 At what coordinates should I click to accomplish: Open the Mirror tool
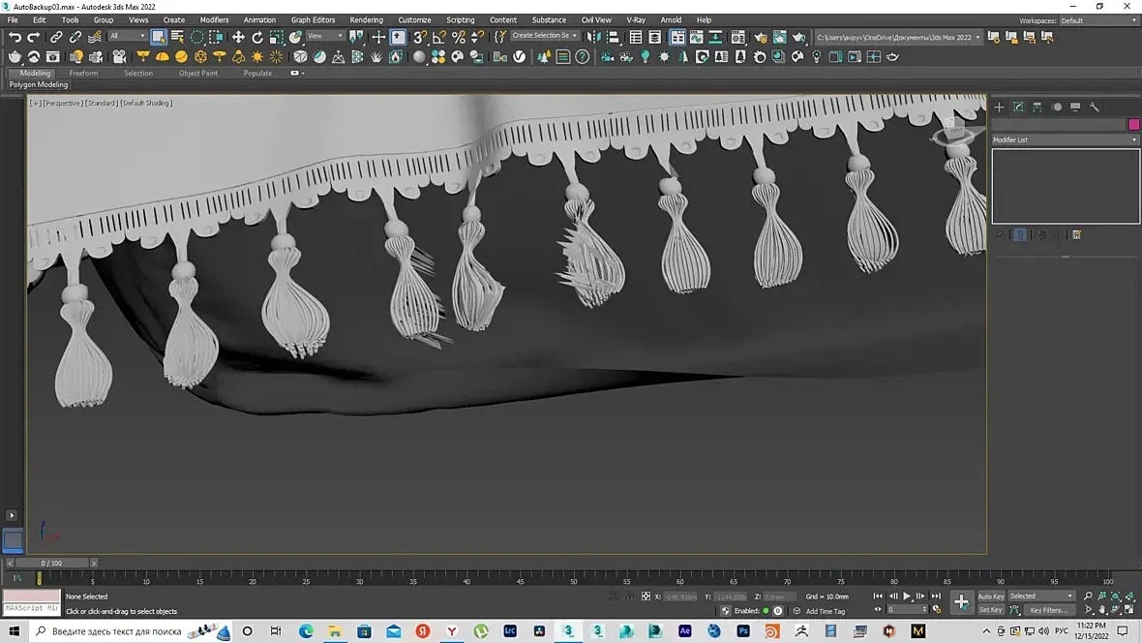pyautogui.click(x=593, y=37)
